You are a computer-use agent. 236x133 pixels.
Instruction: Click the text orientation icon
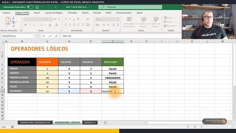tap(79, 19)
